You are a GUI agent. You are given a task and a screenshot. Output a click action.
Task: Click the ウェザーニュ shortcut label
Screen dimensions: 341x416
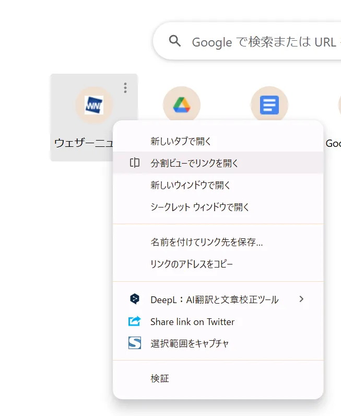point(84,143)
